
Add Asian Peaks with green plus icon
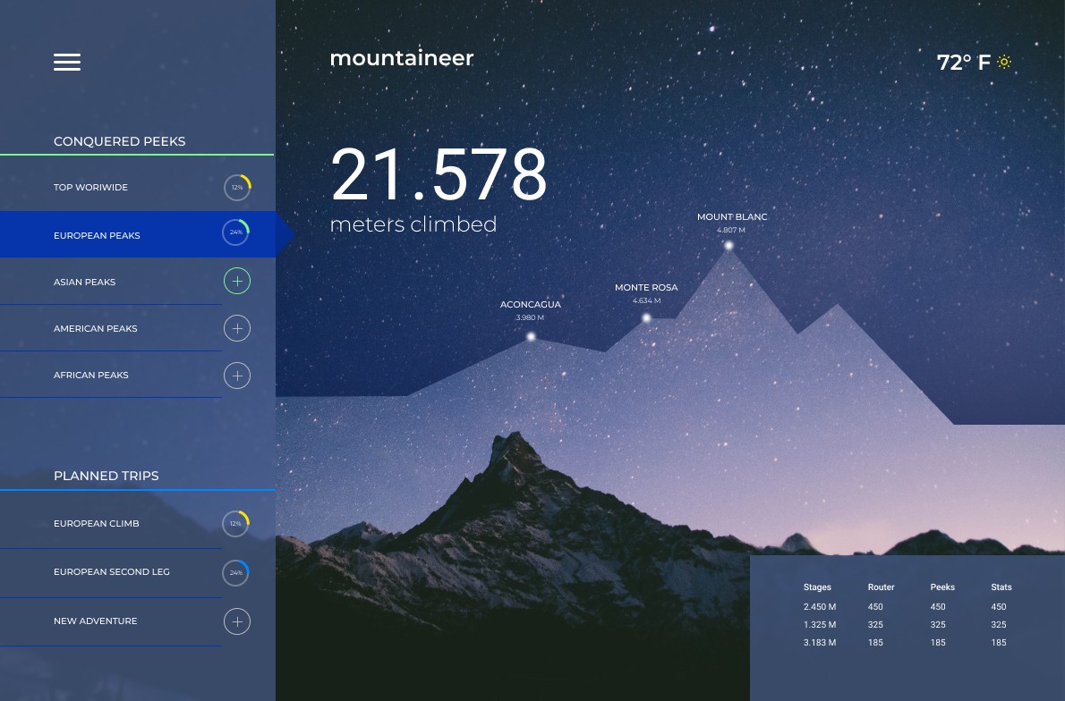coord(237,281)
